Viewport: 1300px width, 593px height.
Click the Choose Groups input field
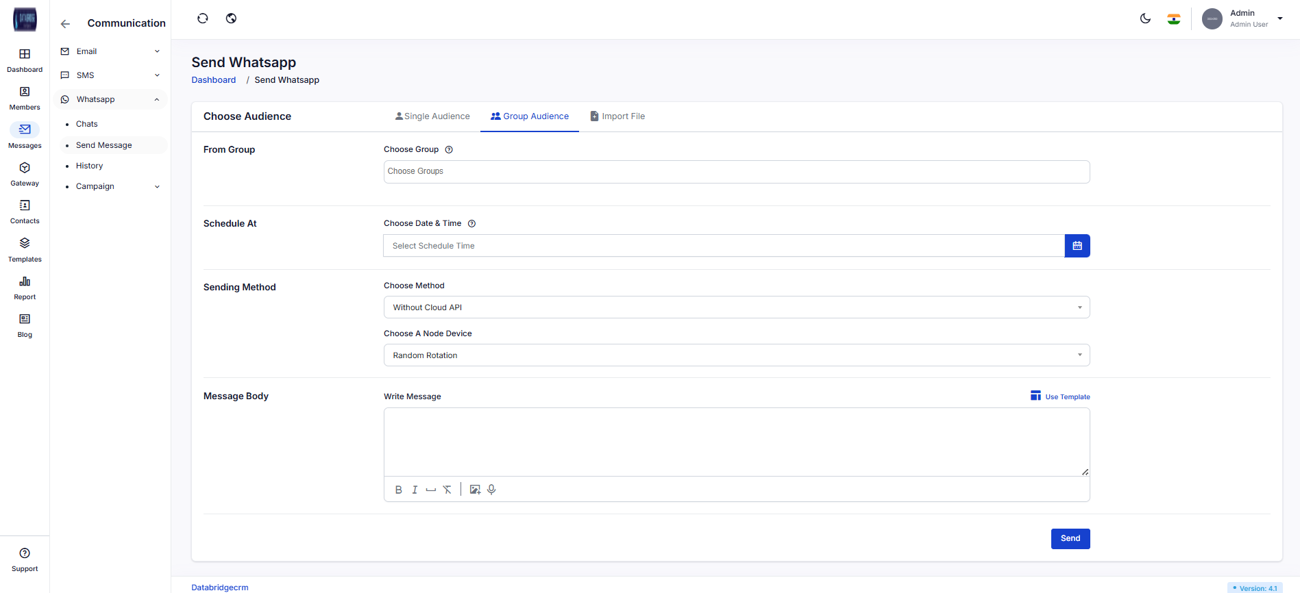736,172
